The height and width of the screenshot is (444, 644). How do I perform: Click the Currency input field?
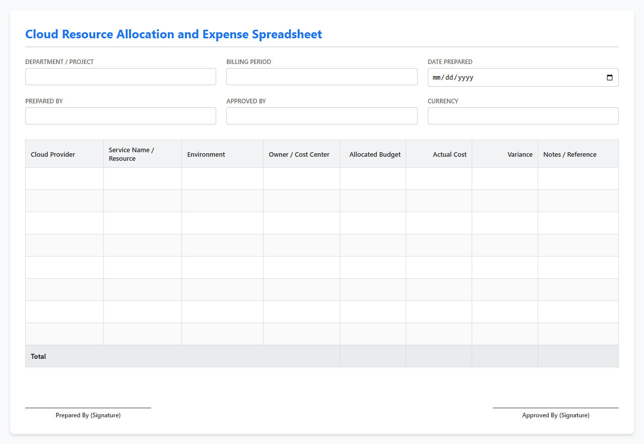(x=523, y=116)
